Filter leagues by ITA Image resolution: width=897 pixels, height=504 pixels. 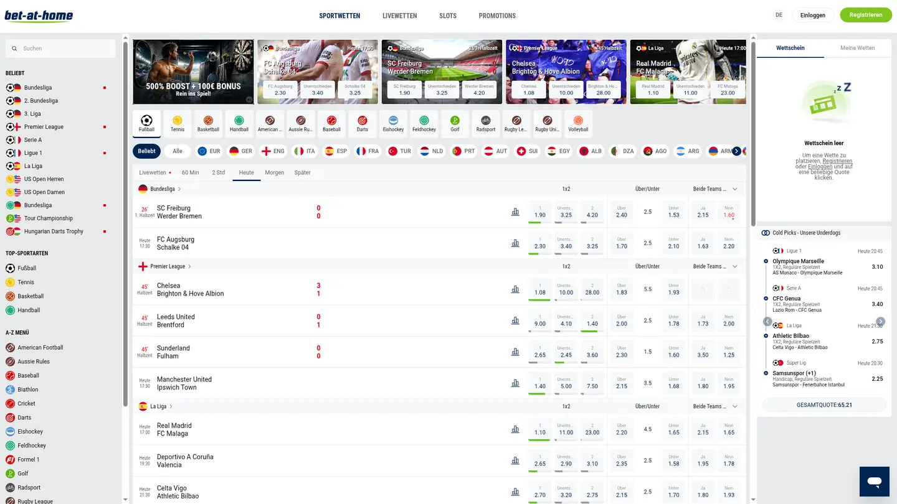point(305,151)
